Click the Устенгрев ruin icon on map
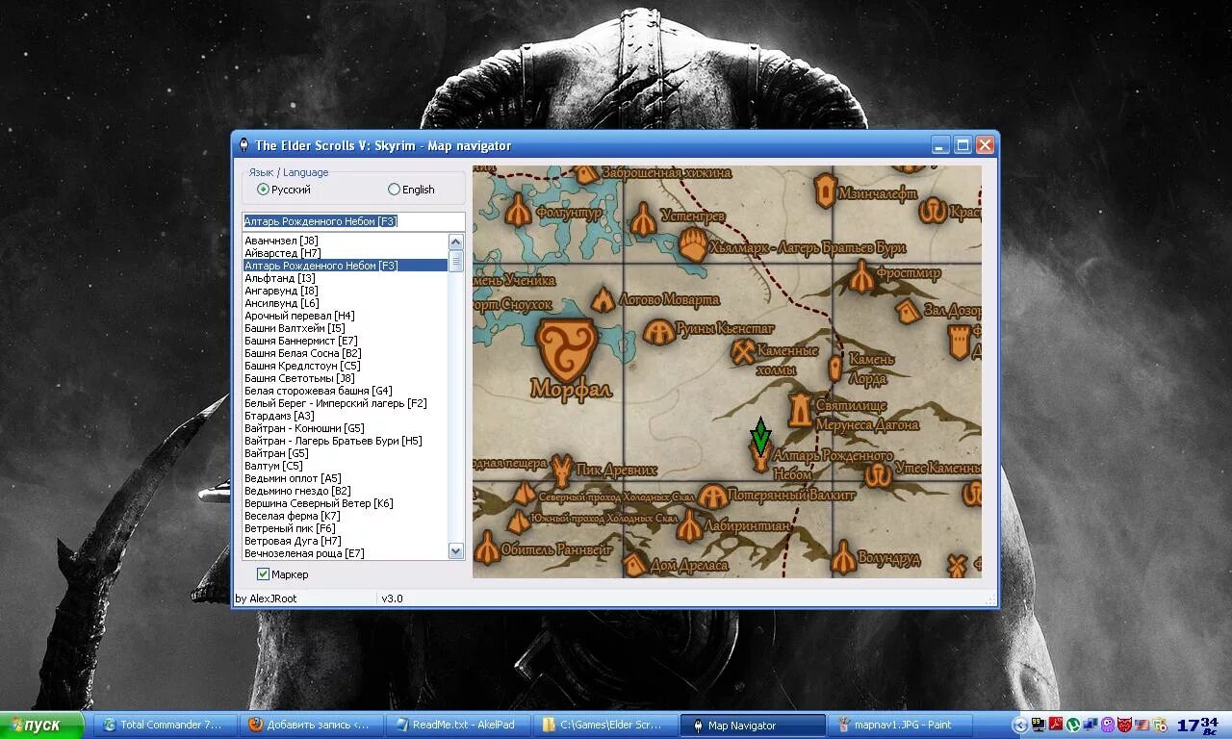The height and width of the screenshot is (739, 1232). coord(644,219)
